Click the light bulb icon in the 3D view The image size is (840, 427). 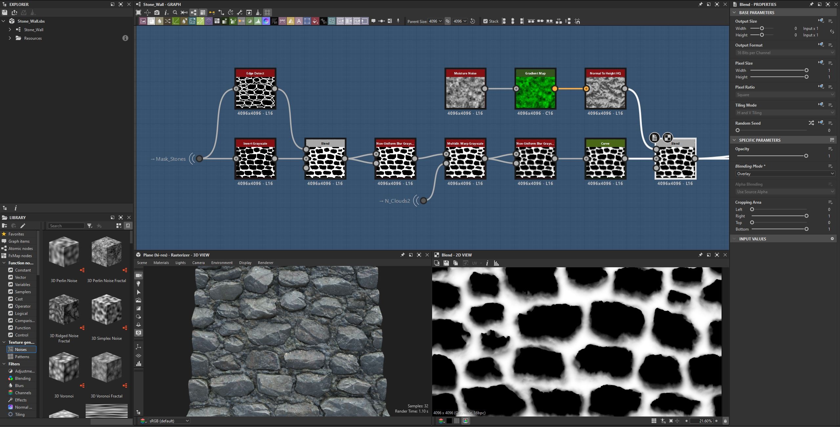pyautogui.click(x=138, y=284)
